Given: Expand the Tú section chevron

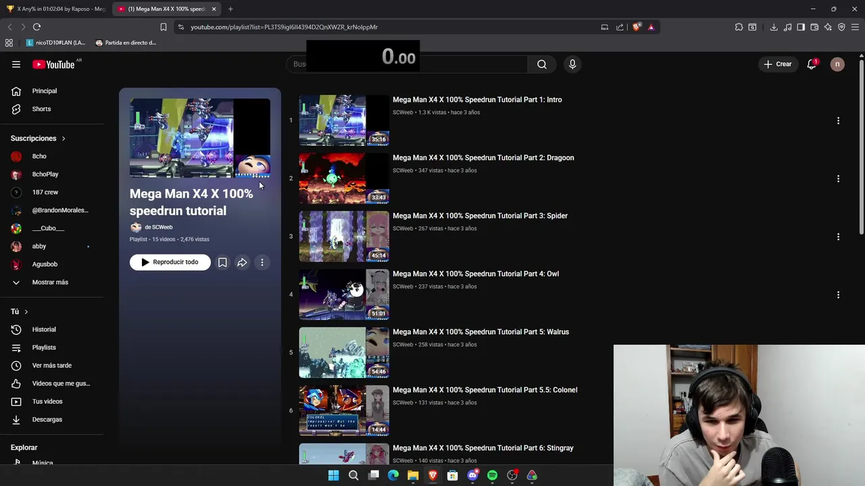Looking at the screenshot, I should click(26, 312).
